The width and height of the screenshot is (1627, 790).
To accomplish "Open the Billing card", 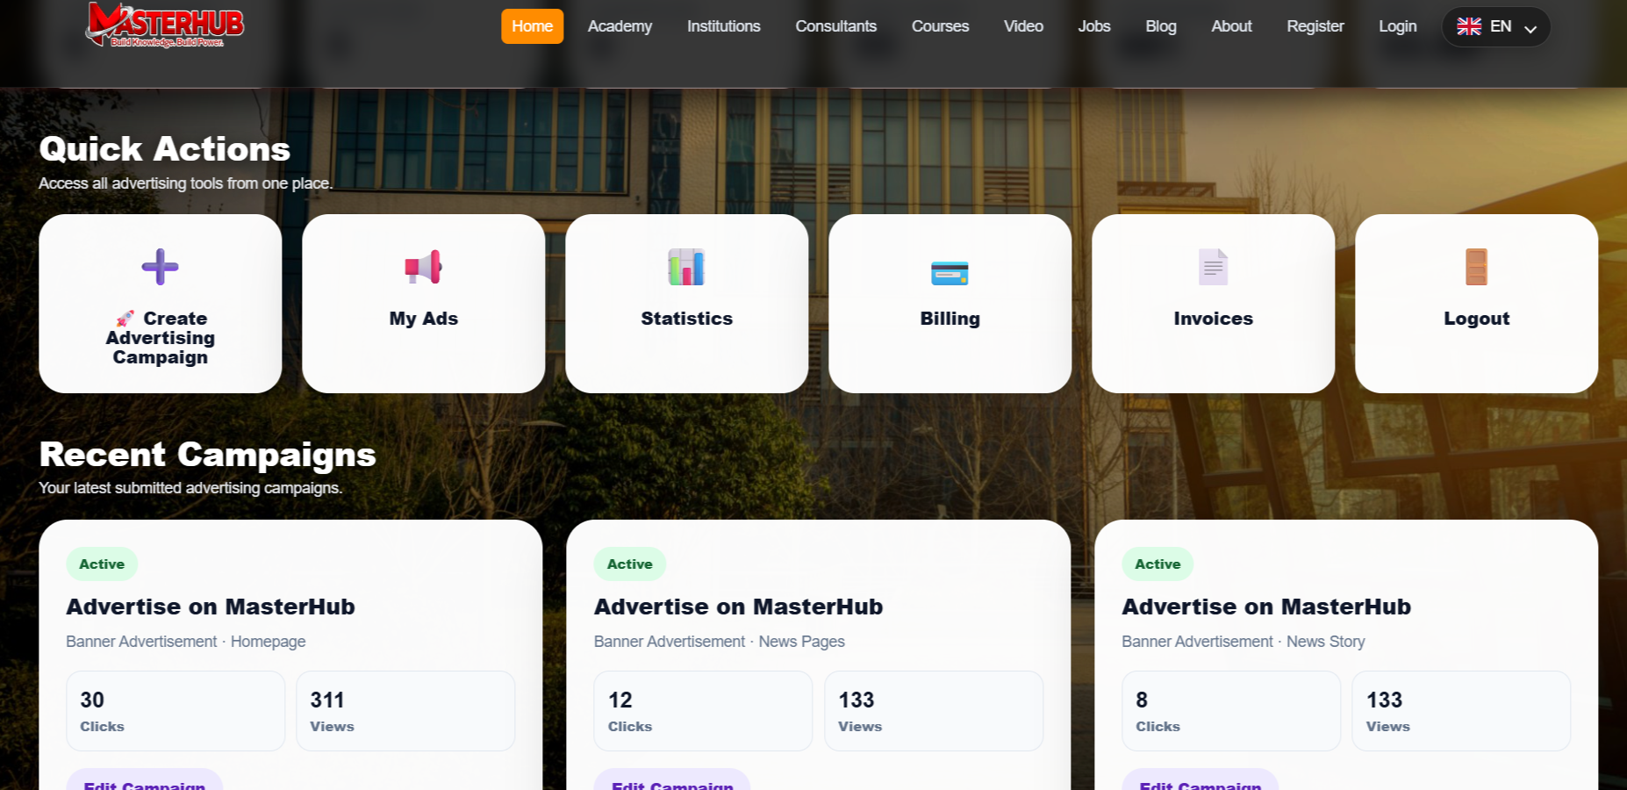I will (950, 304).
